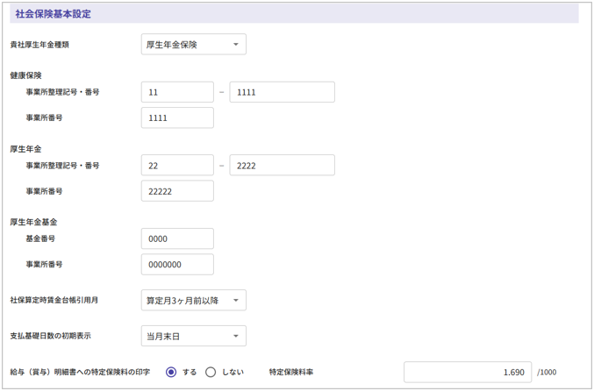The image size is (594, 391).
Task: Click the 健康保険 記号 field containing 11
Action: 177,92
